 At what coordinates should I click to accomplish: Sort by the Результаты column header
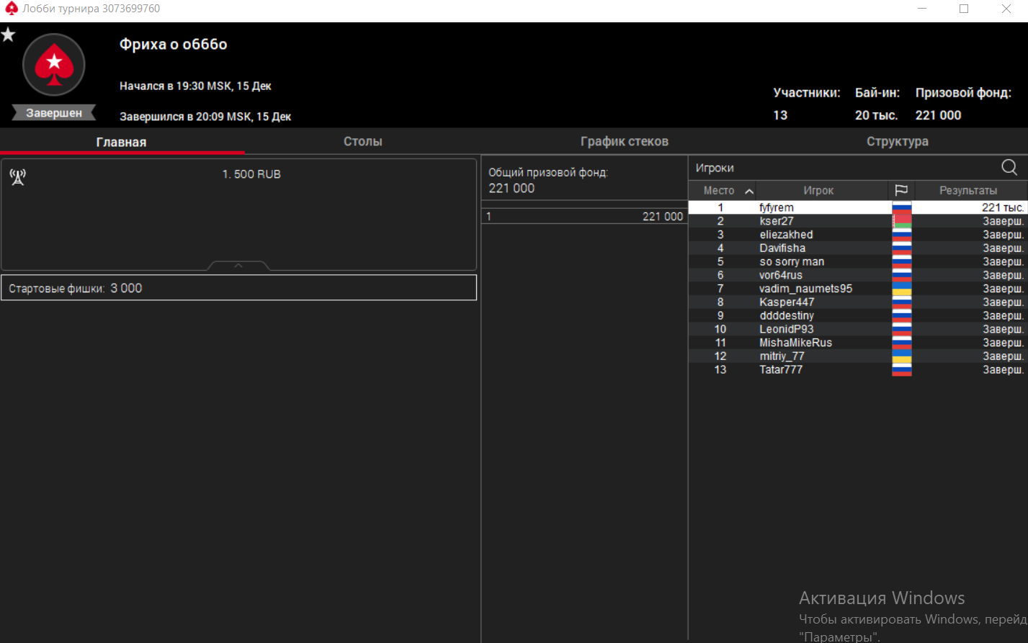point(967,191)
